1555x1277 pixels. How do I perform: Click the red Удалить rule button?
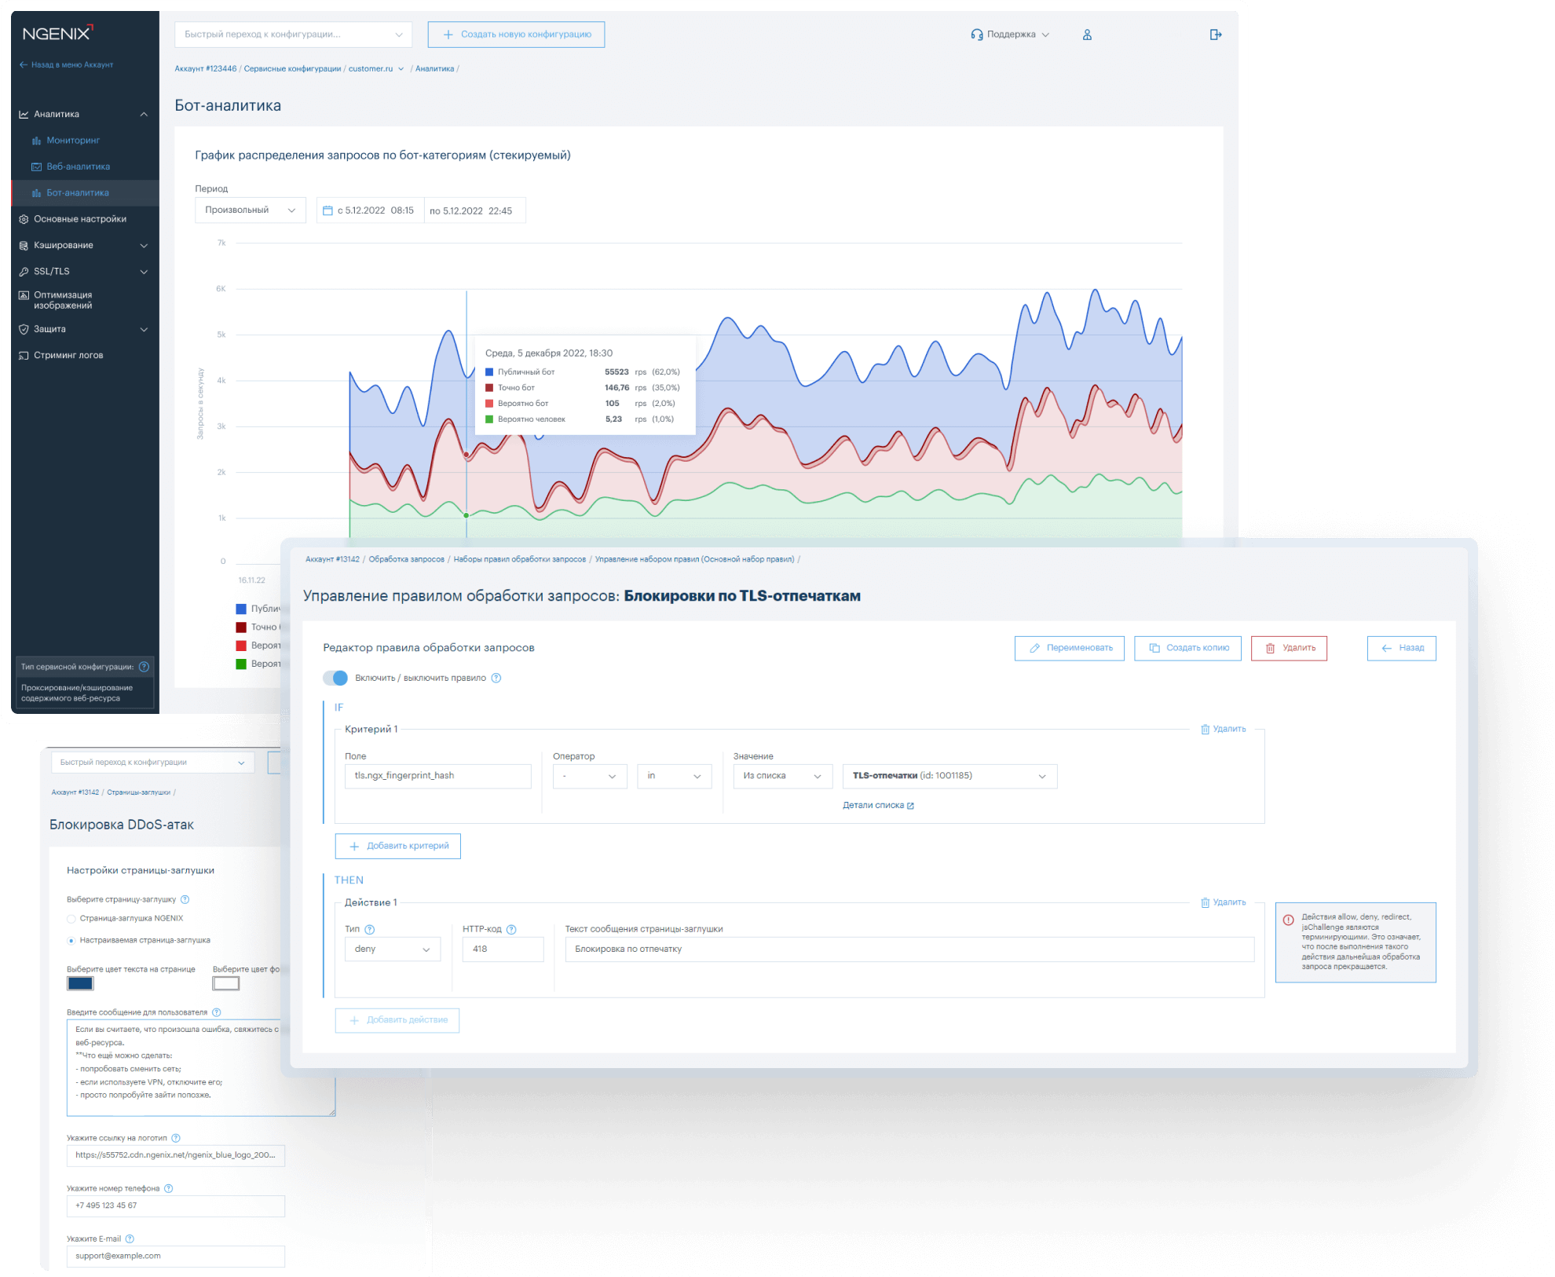click(x=1289, y=649)
